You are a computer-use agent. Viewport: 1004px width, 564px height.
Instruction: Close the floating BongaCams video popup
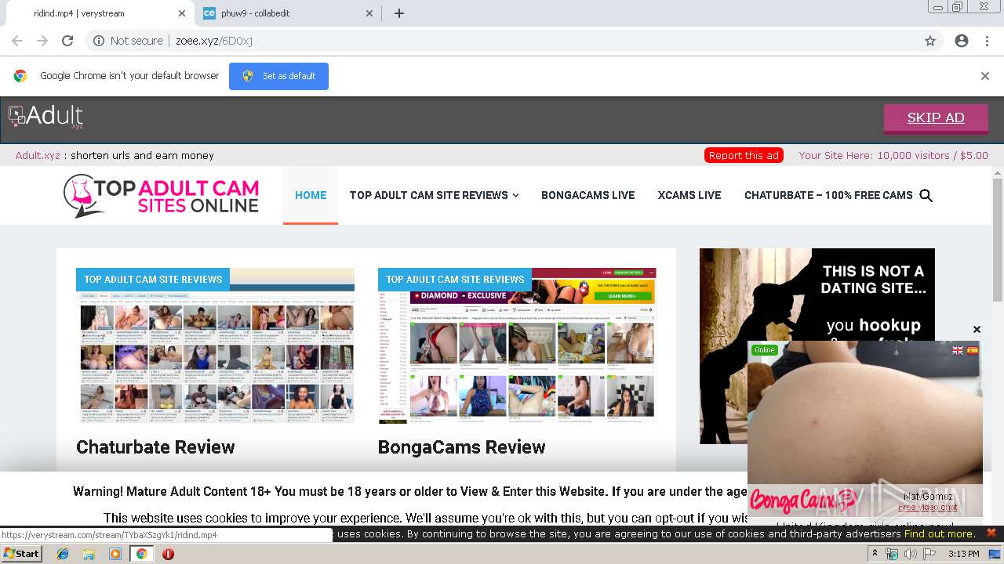coord(977,329)
